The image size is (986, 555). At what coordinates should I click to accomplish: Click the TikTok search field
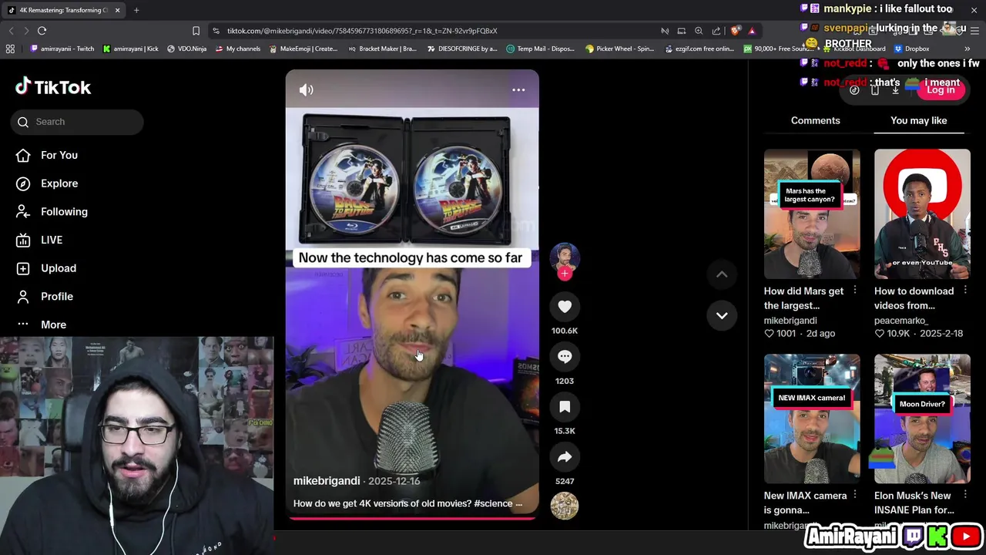[x=77, y=122]
